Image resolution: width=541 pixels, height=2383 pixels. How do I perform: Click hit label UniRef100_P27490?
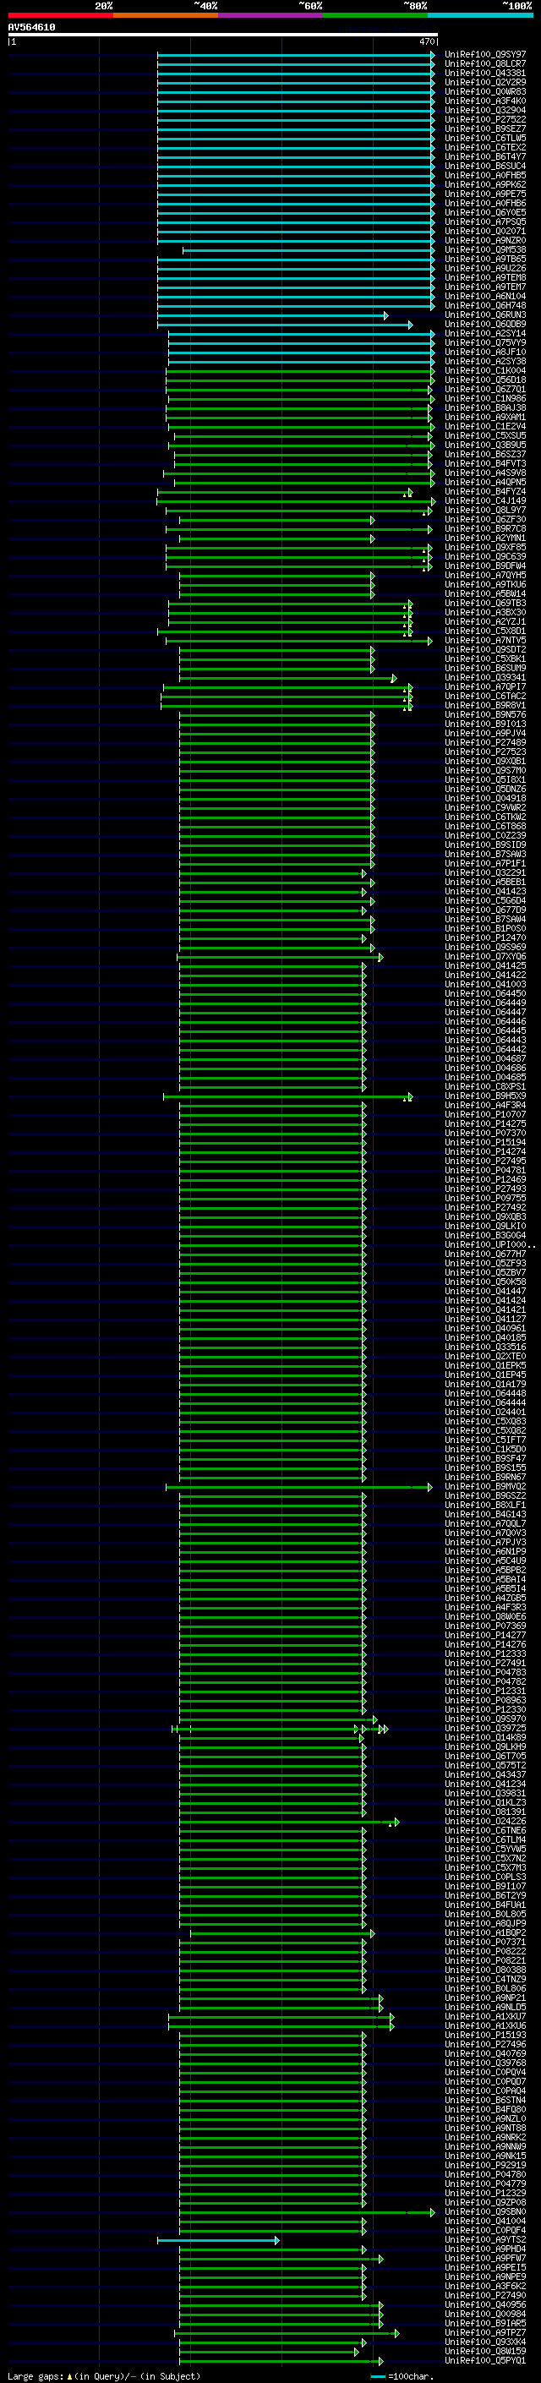coord(485,2295)
